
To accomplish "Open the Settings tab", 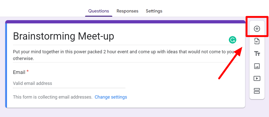I will click(154, 11).
